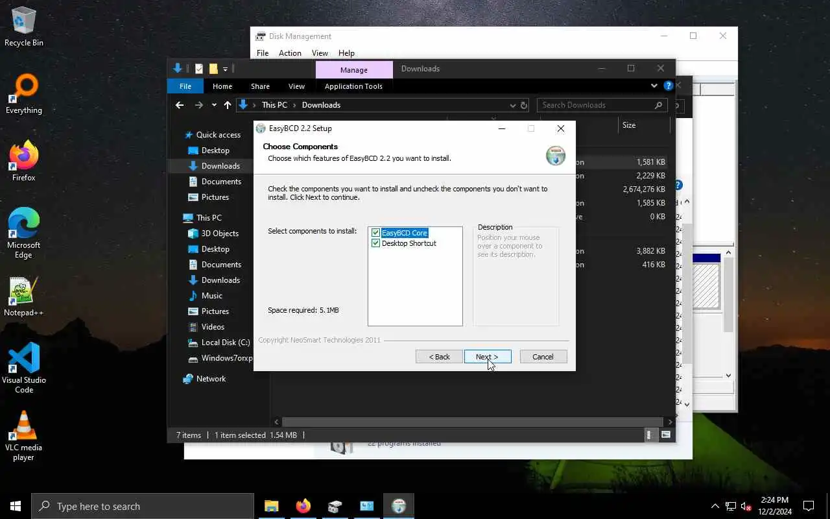This screenshot has width=830, height=519.
Task: Select Network in navigation pane
Action: click(211, 379)
